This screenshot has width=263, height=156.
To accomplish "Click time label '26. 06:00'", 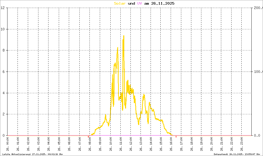I will [69, 144].
